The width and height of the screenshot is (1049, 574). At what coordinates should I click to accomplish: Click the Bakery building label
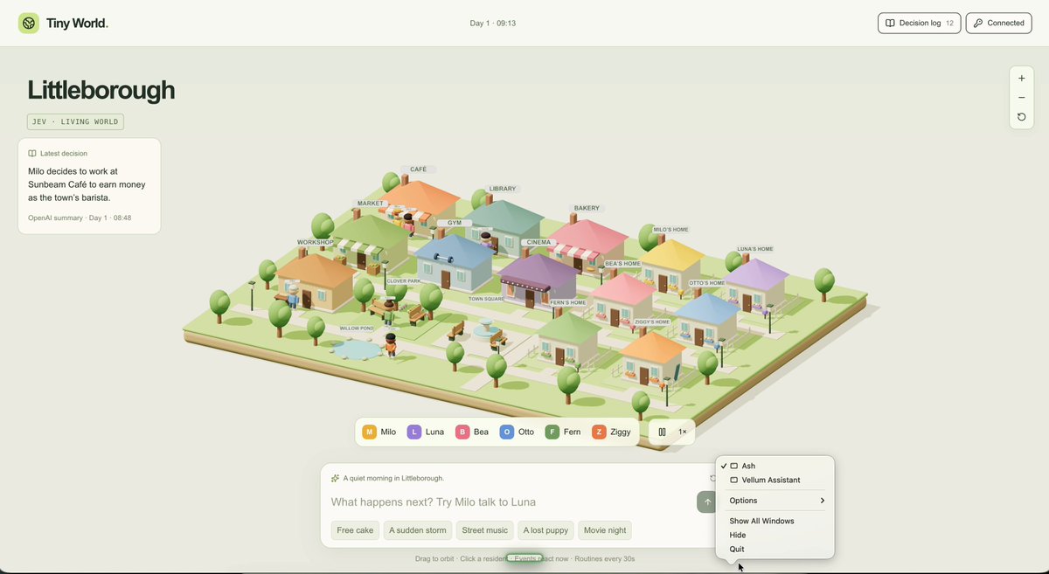click(587, 208)
